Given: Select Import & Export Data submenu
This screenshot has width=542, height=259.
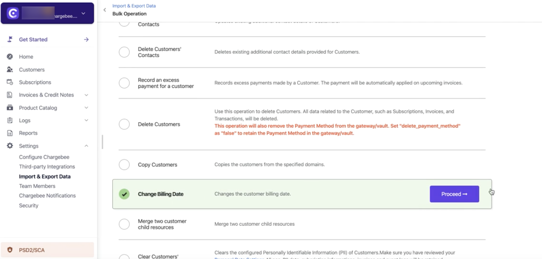Looking at the screenshot, I should click(45, 176).
